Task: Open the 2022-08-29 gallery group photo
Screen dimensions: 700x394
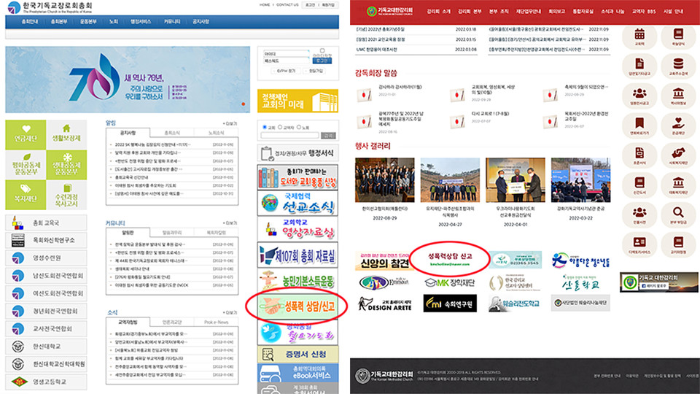Action: [384, 179]
